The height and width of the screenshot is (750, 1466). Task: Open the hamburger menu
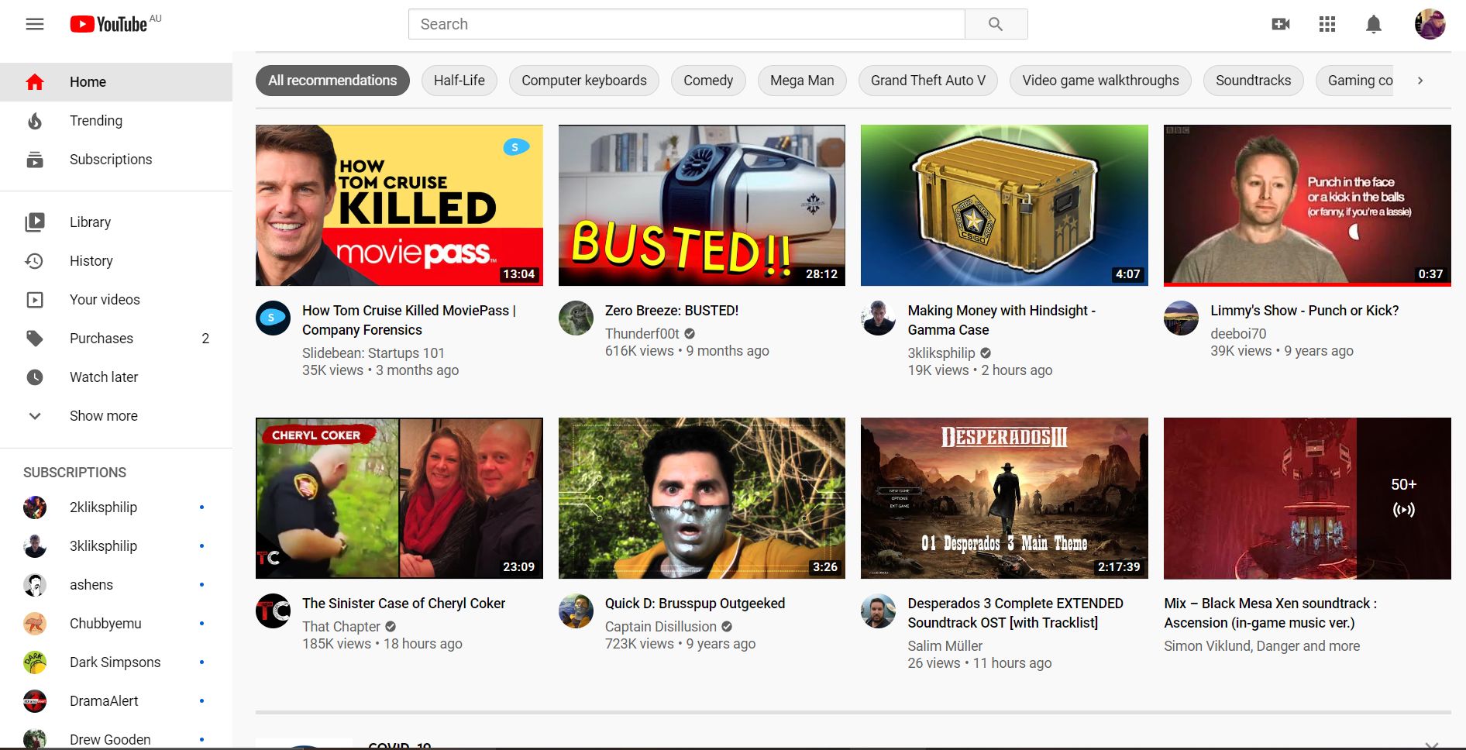pos(35,24)
